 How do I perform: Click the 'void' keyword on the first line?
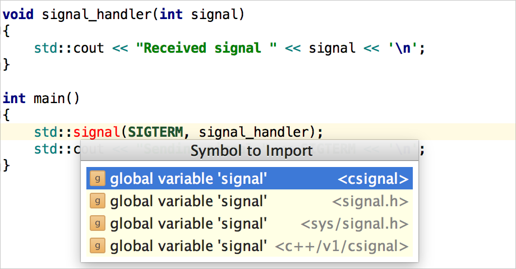tap(18, 15)
